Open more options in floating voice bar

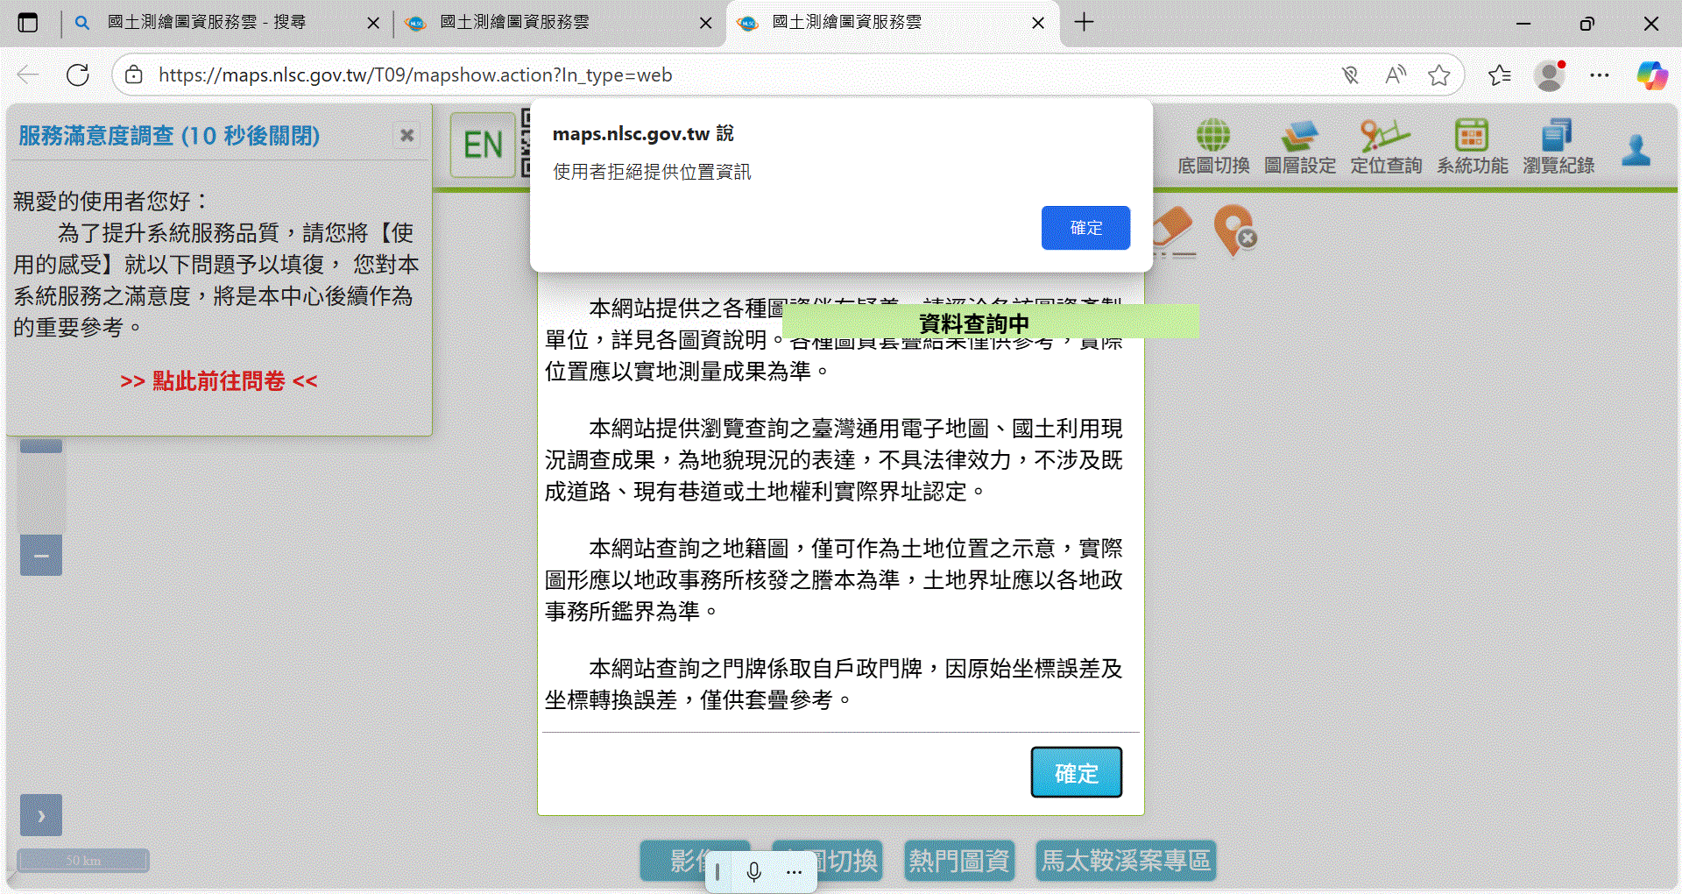(x=794, y=872)
